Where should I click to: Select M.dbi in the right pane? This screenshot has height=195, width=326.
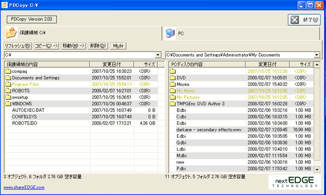181,155
